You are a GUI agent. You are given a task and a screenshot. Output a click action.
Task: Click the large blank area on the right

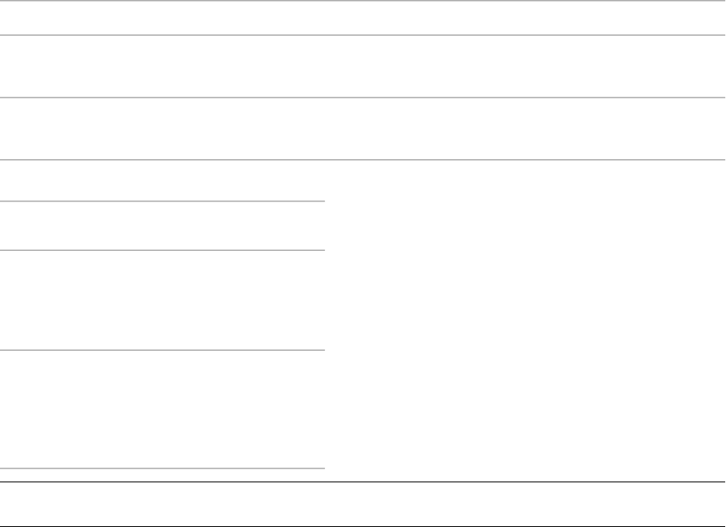point(525,321)
